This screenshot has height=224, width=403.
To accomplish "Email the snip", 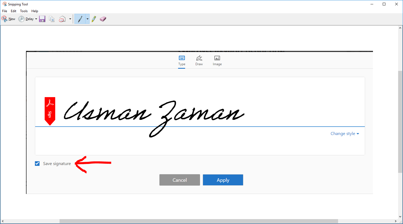I will tap(62, 19).
